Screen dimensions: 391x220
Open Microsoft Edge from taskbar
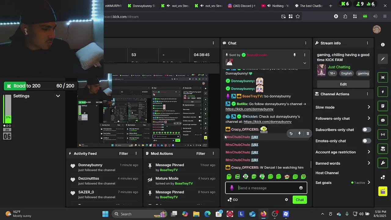(x=207, y=214)
